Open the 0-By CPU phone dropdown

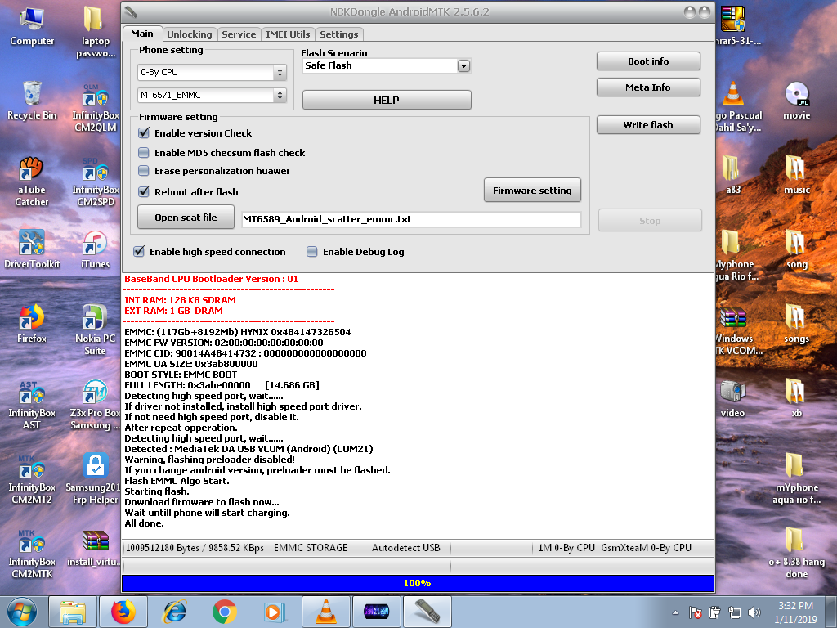(x=212, y=72)
